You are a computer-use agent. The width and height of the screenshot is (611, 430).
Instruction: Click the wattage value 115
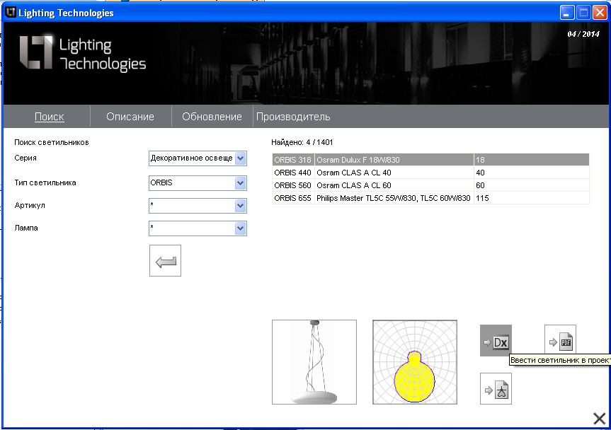pos(532,198)
